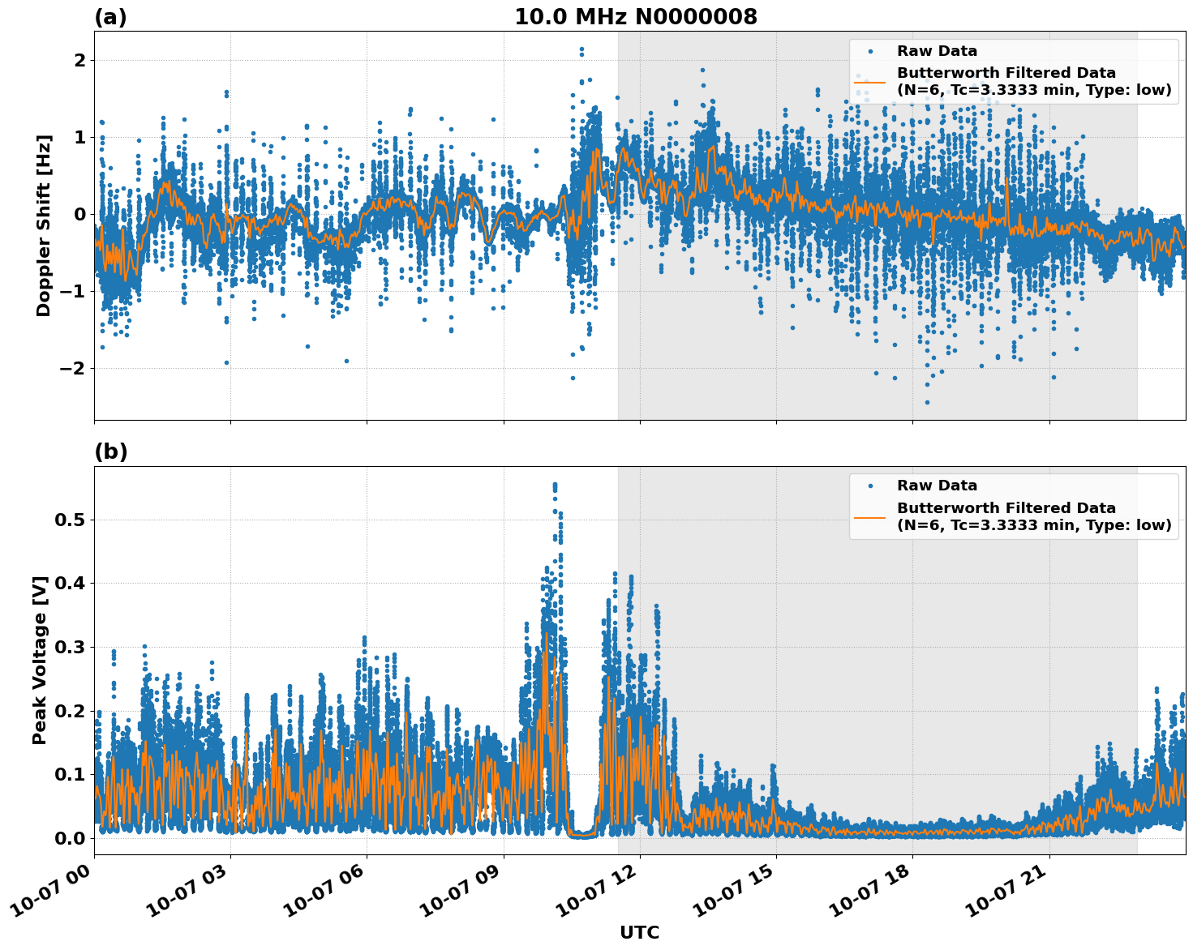The width and height of the screenshot is (1193, 950).
Task: Click the UTC axis label
Action: pyautogui.click(x=638, y=933)
